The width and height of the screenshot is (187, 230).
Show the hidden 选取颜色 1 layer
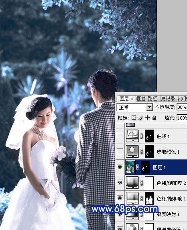(x=120, y=152)
